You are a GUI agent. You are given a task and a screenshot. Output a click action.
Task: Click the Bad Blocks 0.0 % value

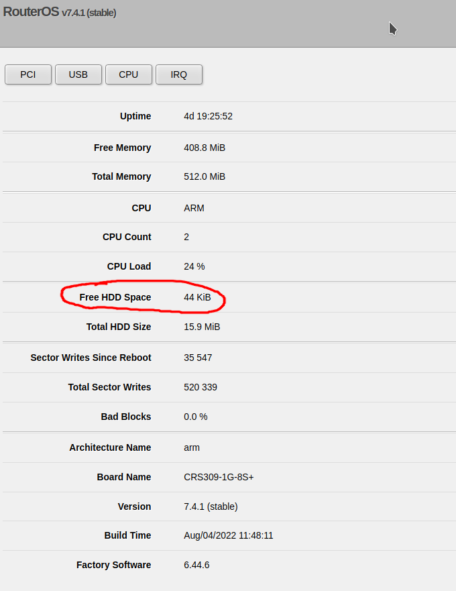pyautogui.click(x=196, y=417)
